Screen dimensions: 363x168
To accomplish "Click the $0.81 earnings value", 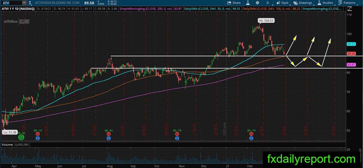I will point(109,130).
